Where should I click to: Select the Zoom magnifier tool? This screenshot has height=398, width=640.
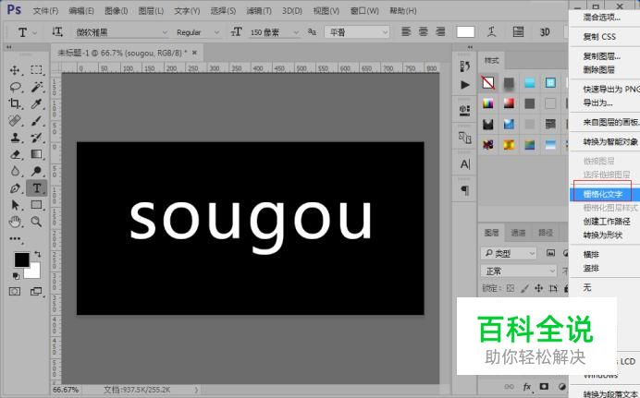pos(36,222)
